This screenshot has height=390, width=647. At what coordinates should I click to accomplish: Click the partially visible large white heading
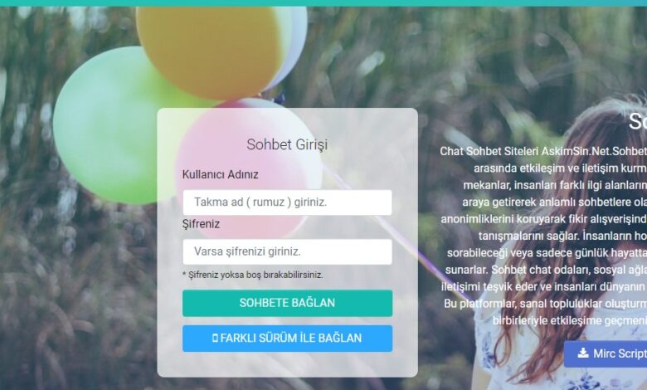(x=638, y=122)
